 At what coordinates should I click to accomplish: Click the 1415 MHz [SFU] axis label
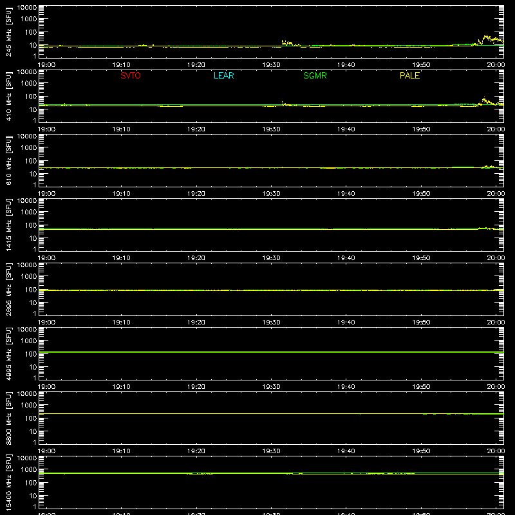point(8,225)
